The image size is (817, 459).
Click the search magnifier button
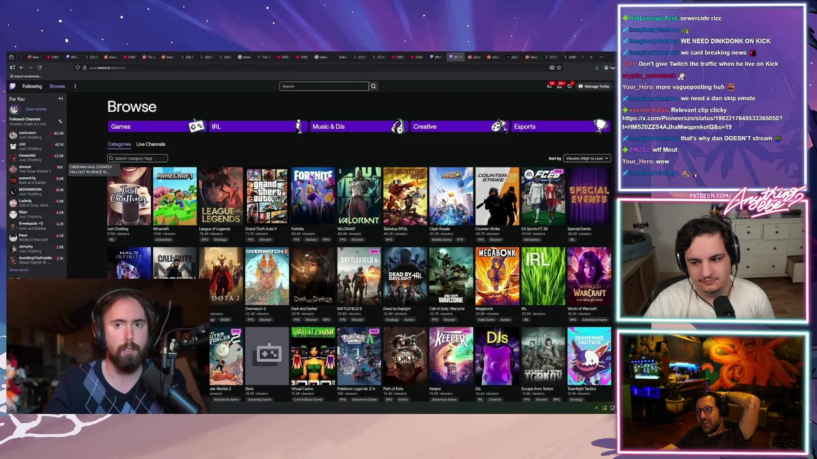(x=373, y=86)
